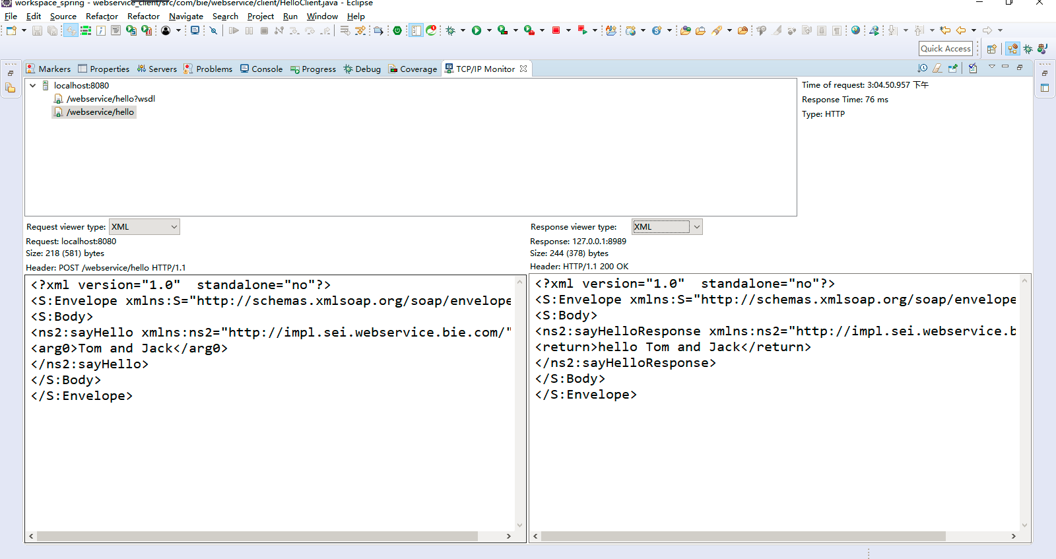Switch to Debug perspective icon

(x=1028, y=49)
